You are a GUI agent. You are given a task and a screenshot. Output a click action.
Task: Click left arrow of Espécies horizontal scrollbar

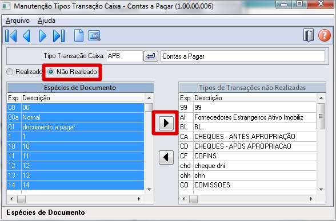11,199
